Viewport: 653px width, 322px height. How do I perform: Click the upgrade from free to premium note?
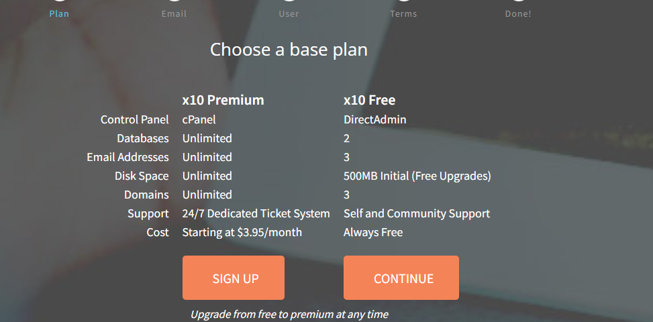point(289,314)
